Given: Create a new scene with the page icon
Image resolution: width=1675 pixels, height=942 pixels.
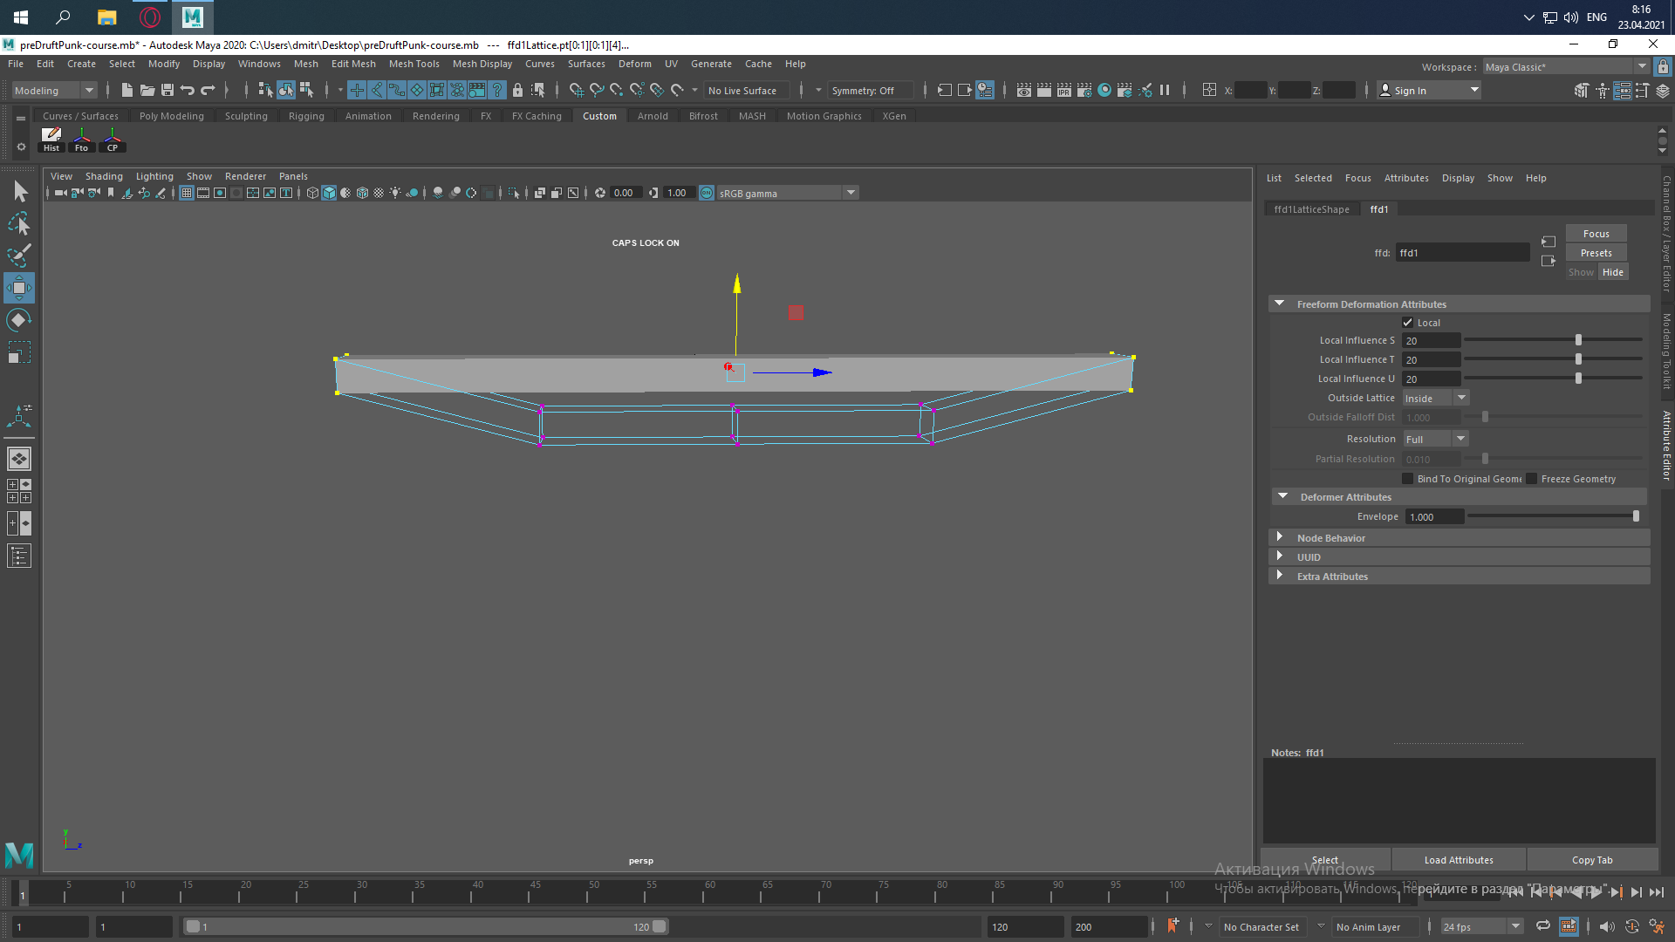Looking at the screenshot, I should pos(127,90).
